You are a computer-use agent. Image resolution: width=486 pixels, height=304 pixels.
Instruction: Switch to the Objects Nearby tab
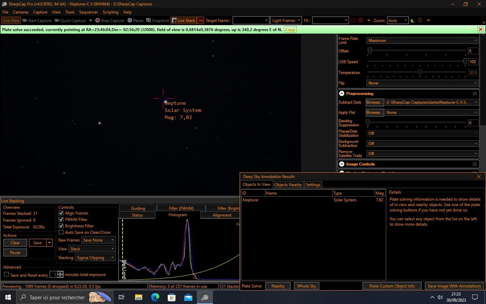(x=288, y=185)
